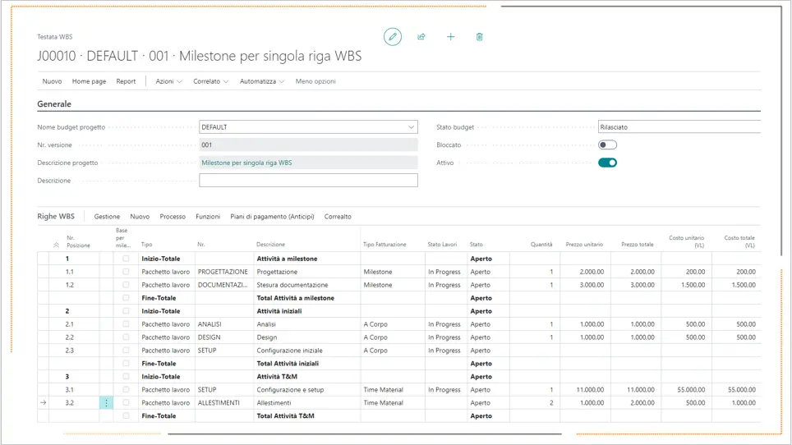Image resolution: width=792 pixels, height=445 pixels.
Task: Click the Descrizione input field
Action: tap(308, 180)
